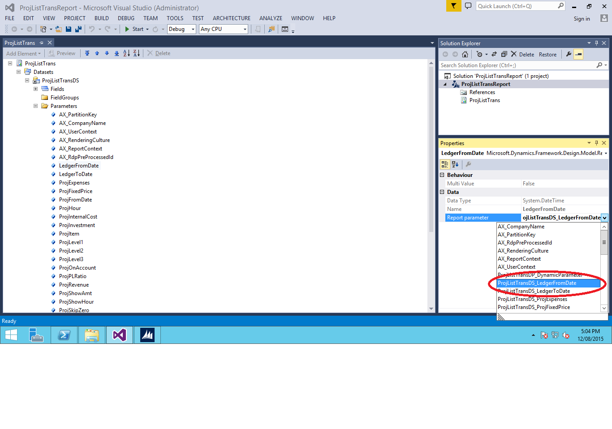Click the Refresh icon in Solution Explorer
Viewport: 612px width, 429px height.
pyautogui.click(x=494, y=54)
